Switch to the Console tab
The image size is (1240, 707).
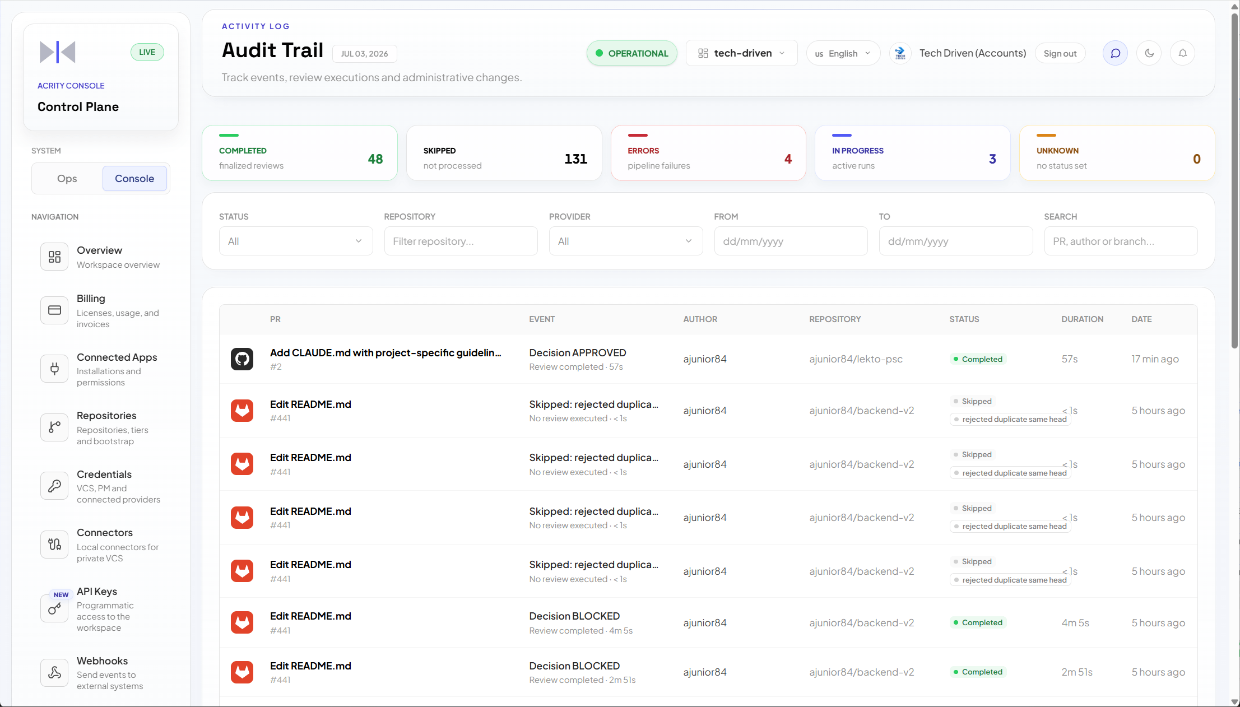point(134,179)
